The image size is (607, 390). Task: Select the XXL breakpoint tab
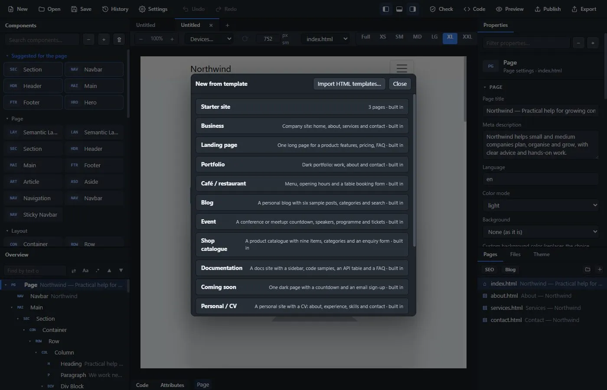pyautogui.click(x=467, y=37)
